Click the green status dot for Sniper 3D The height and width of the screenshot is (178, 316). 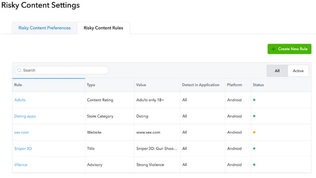coord(254,149)
